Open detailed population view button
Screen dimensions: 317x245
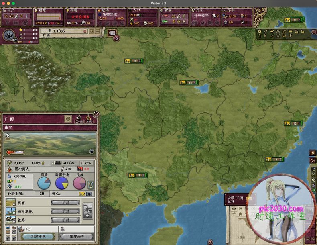(x=91, y=185)
